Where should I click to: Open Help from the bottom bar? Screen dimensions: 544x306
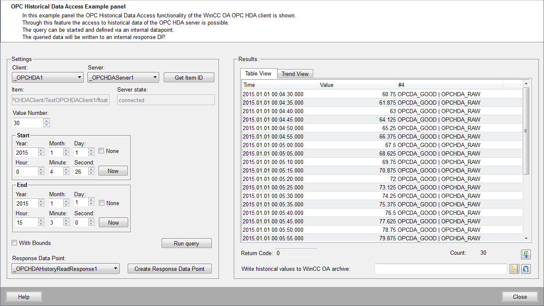coord(24,297)
